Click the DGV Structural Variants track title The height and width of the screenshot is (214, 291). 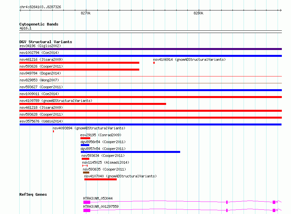(x=46, y=42)
